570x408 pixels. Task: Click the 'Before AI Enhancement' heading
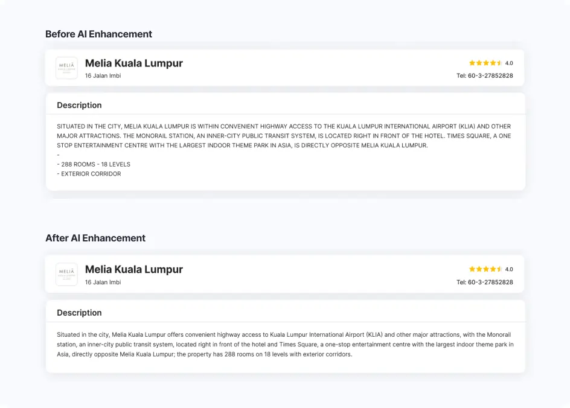[98, 34]
